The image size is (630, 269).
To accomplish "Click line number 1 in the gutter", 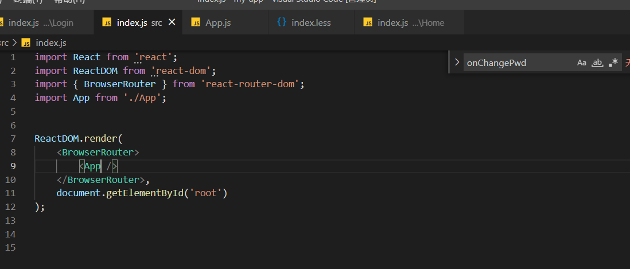I will tap(13, 57).
